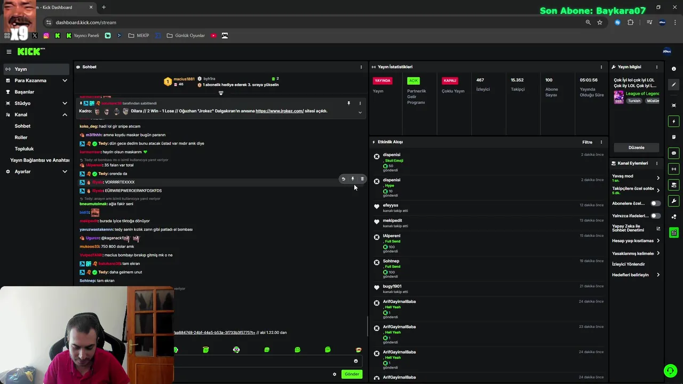
Task: Open Yayın Bağlantısı ve Anahtarı
Action: 40,160
